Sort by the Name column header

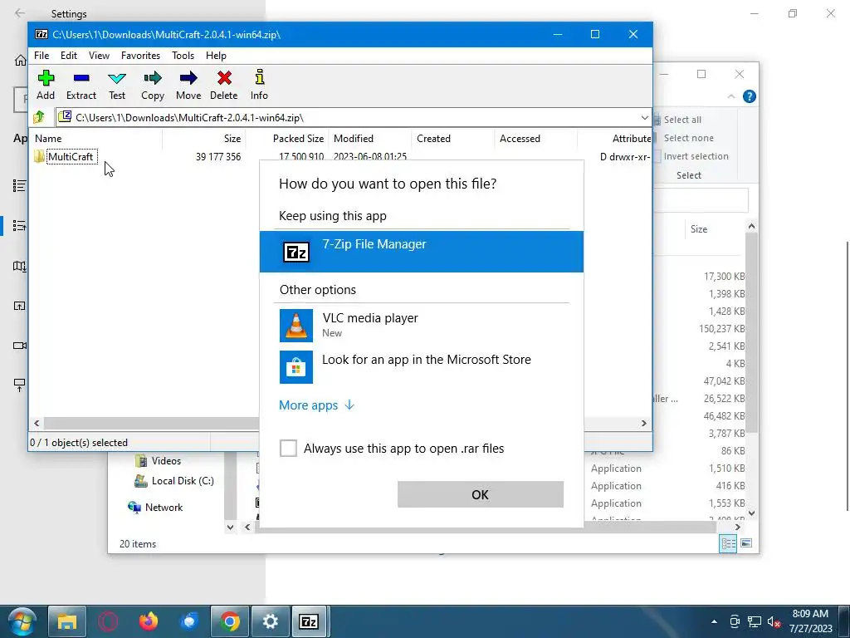(96, 139)
